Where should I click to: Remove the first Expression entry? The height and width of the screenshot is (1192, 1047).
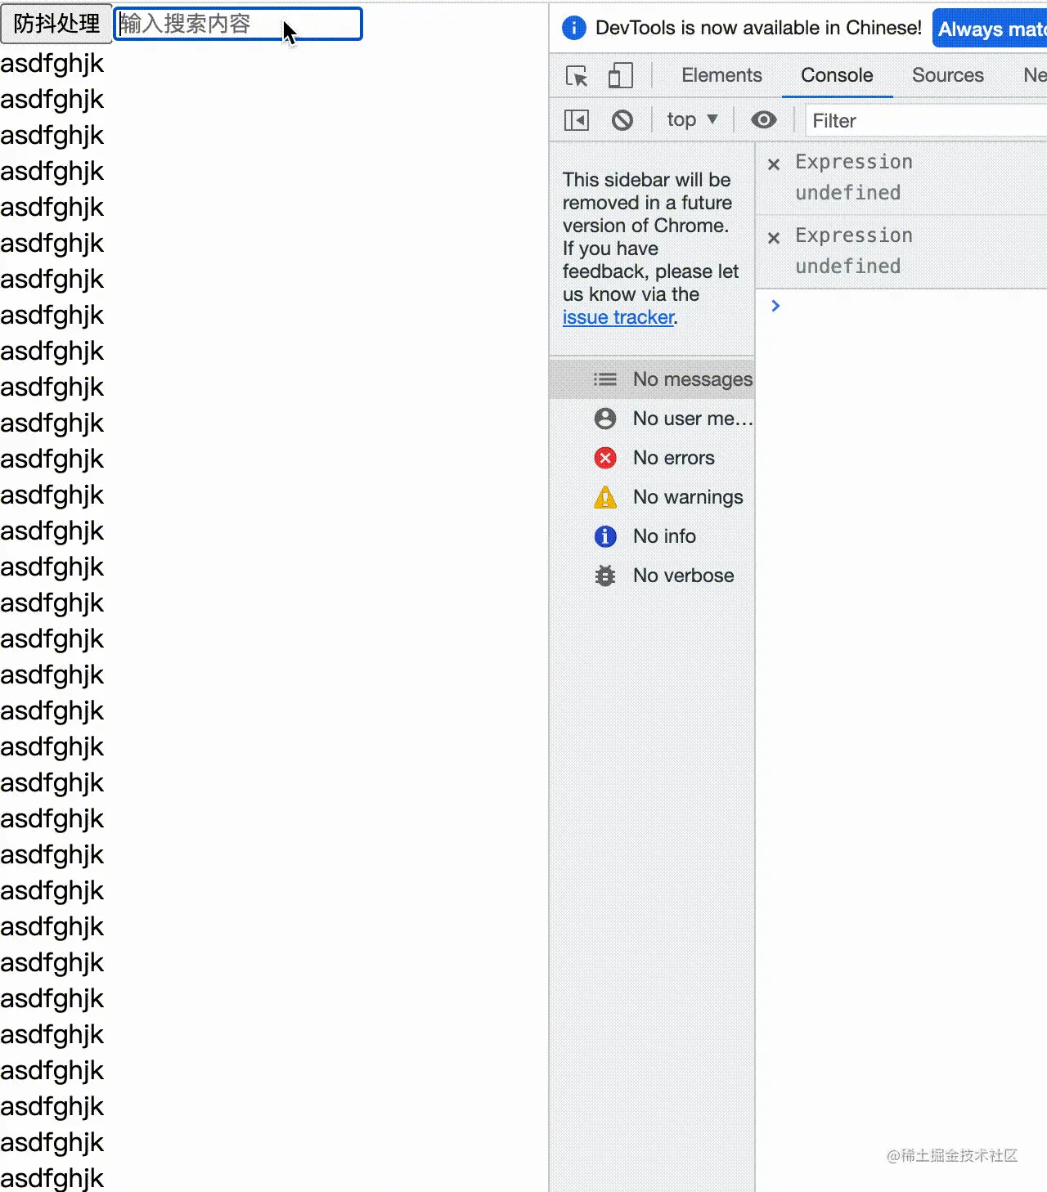[x=774, y=164]
